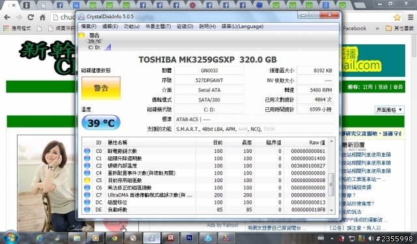Open the 說明(H) help menu
The height and width of the screenshot is (244, 417).
tap(207, 26)
